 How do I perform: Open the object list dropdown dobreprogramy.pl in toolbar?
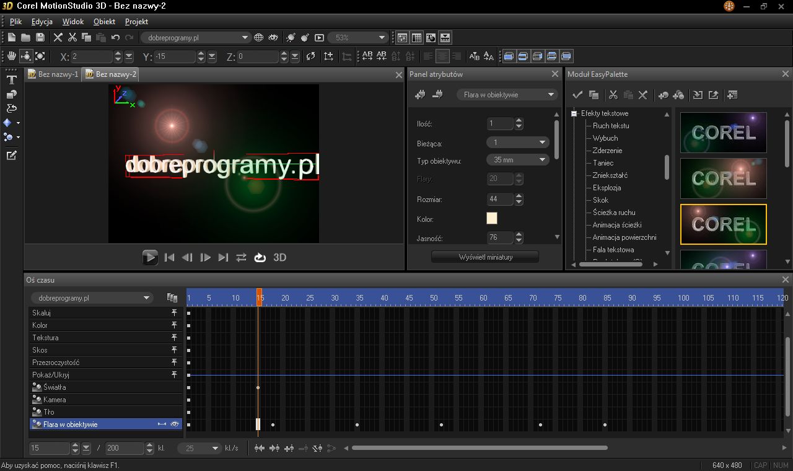(196, 37)
